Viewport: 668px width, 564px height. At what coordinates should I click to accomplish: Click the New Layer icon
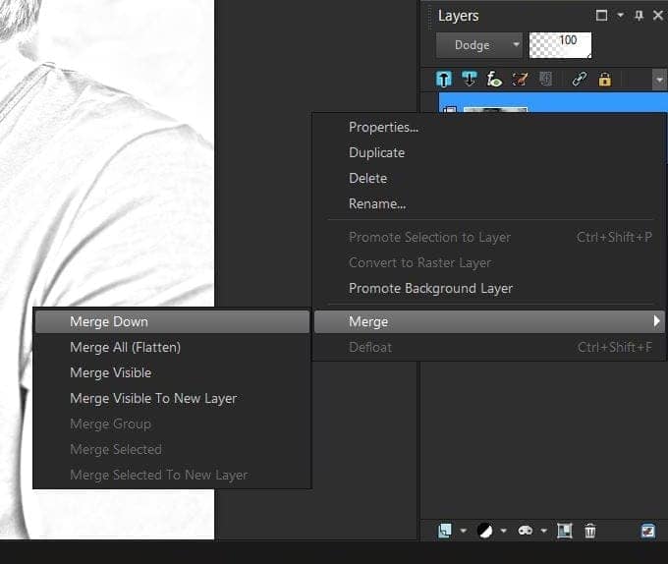[445, 531]
